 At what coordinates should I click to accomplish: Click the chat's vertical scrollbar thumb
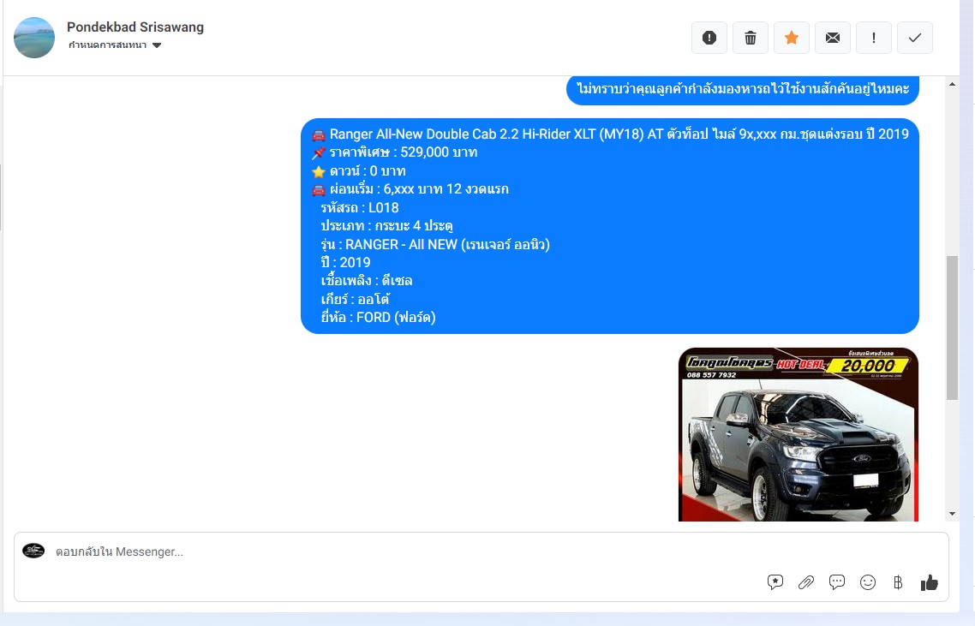[x=952, y=328]
